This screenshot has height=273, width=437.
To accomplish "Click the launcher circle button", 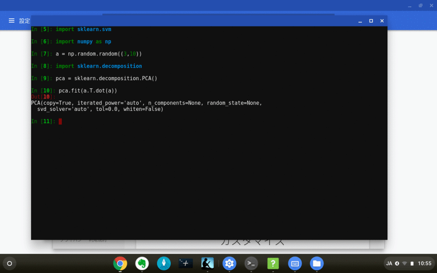I will pyautogui.click(x=9, y=263).
